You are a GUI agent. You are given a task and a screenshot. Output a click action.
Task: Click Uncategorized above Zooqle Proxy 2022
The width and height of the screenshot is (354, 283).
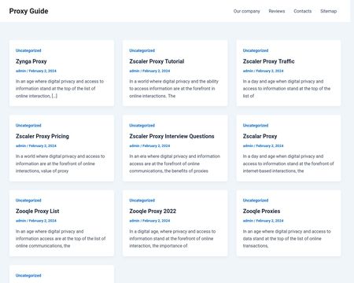click(142, 200)
